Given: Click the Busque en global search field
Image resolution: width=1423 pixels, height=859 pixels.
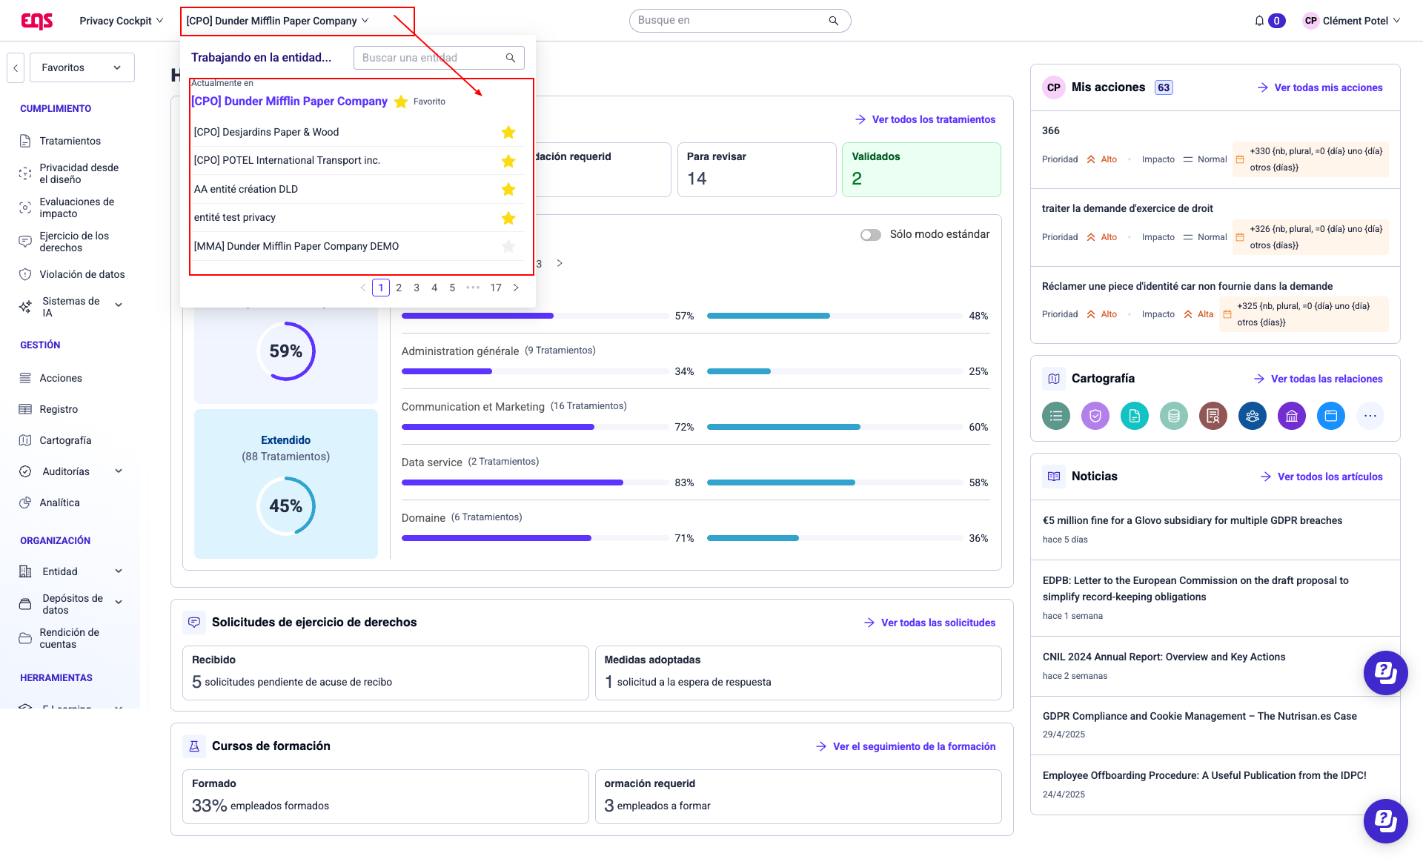Looking at the screenshot, I should click(x=740, y=21).
